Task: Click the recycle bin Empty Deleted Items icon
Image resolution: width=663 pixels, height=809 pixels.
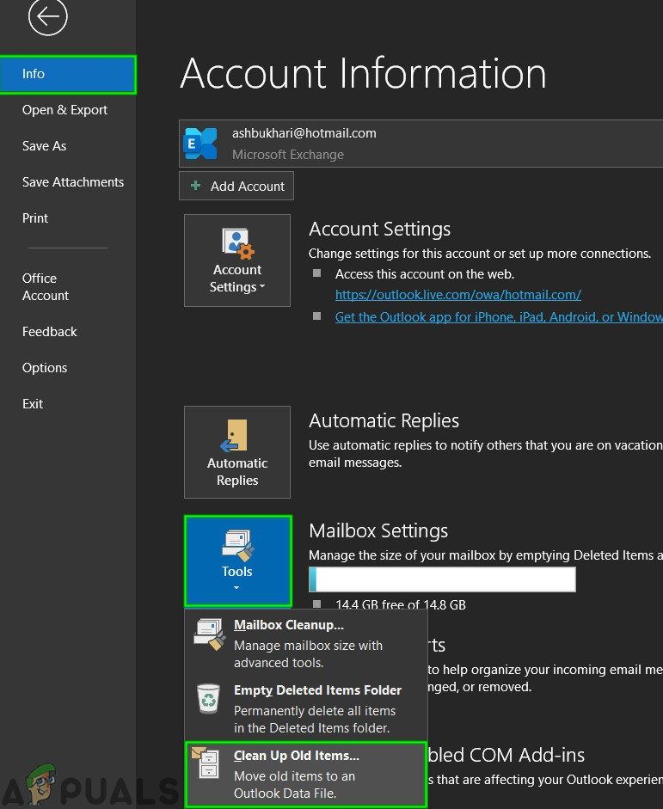Action: click(208, 699)
